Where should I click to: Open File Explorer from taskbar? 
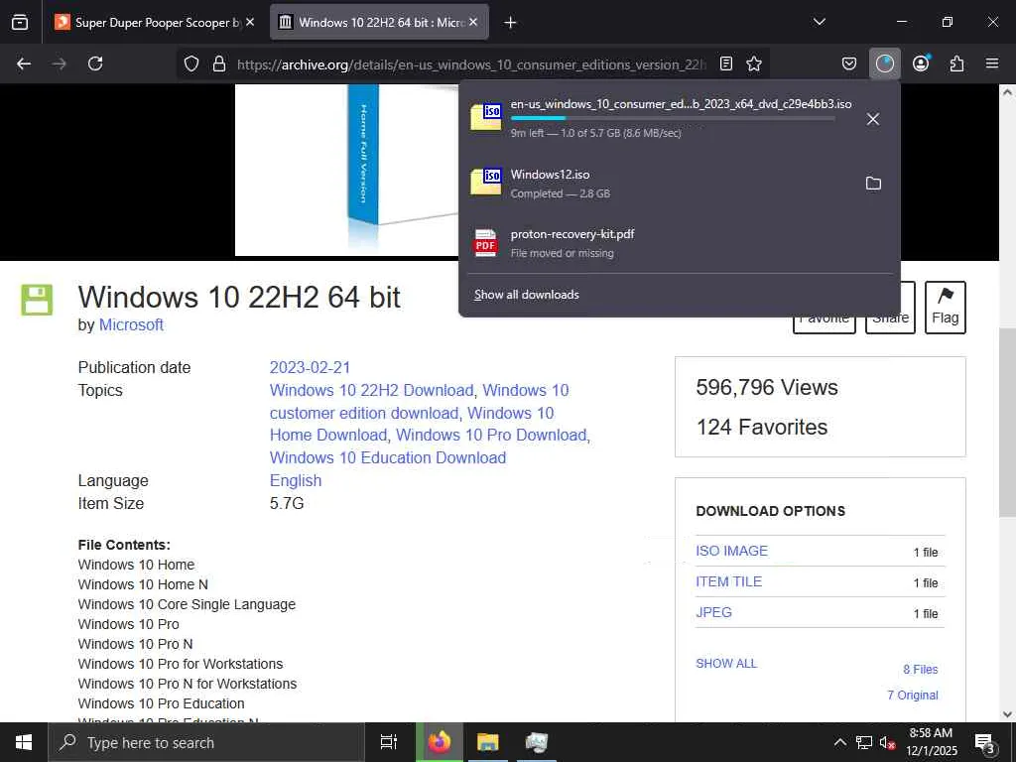pos(488,742)
